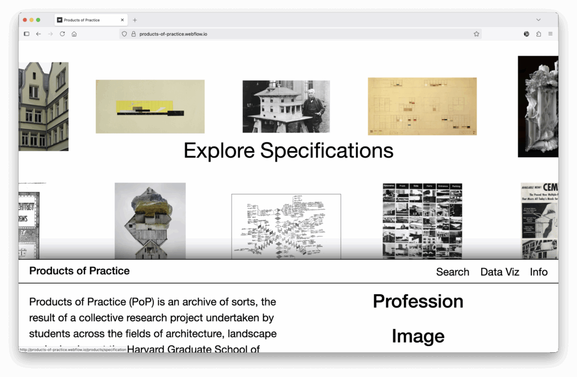Open the Search nav link
The height and width of the screenshot is (377, 577).
[x=452, y=272]
